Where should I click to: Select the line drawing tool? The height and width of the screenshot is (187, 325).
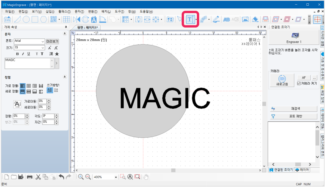tap(17, 19)
